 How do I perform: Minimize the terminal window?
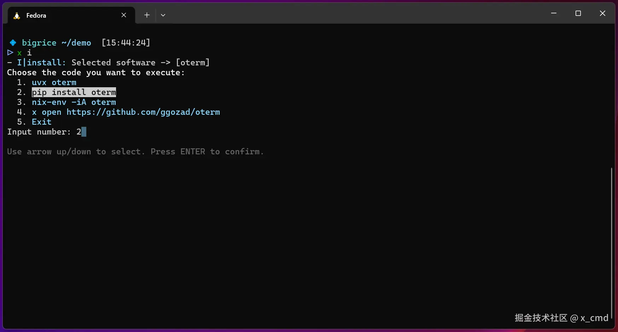pyautogui.click(x=554, y=13)
